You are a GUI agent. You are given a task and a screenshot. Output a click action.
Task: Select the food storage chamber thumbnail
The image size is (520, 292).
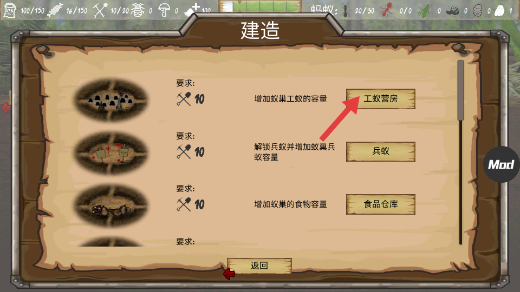pos(110,205)
